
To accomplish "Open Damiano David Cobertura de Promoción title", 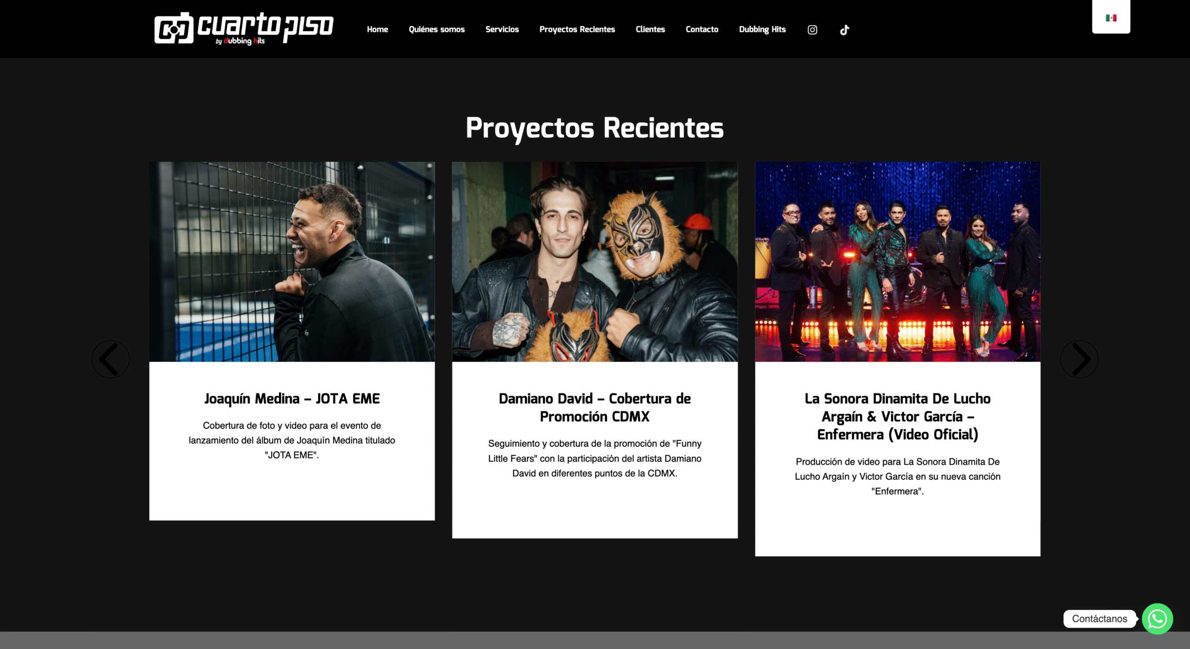I will [x=595, y=408].
